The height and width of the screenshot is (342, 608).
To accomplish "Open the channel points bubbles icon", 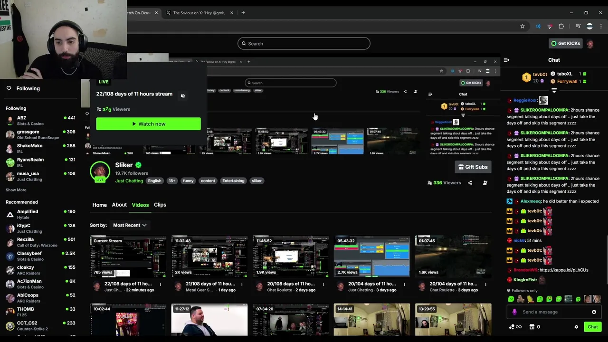I will click(515, 327).
